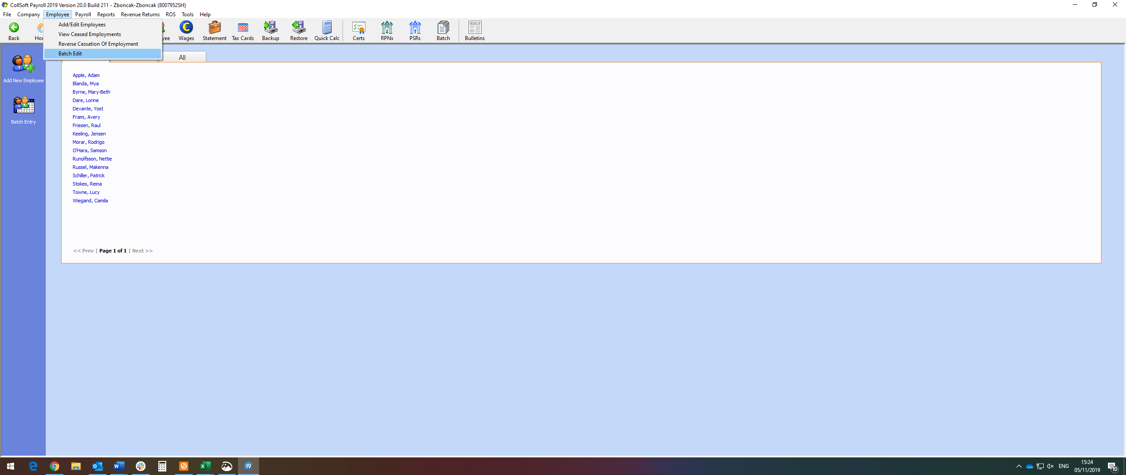This screenshot has width=1126, height=475.
Task: Click the PSRs toolbar icon
Action: pos(415,28)
